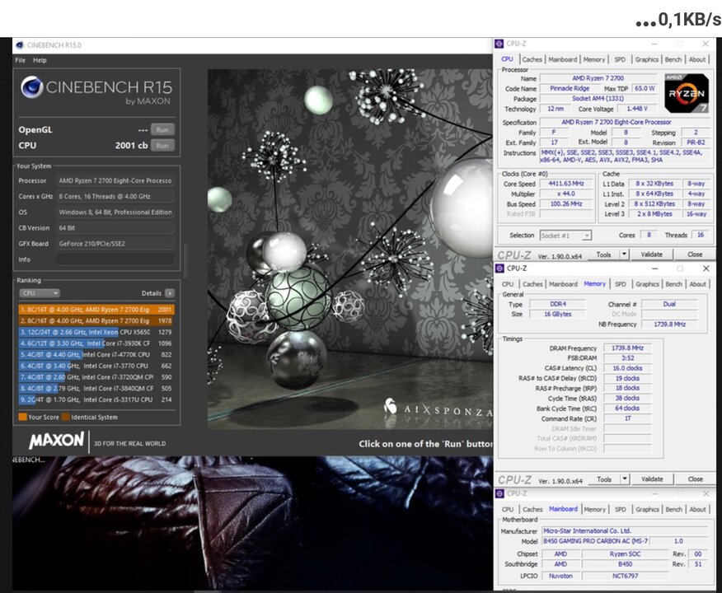722x593 pixels.
Task: Click the CAS# Latency value 16.0 clocks
Action: (x=627, y=368)
